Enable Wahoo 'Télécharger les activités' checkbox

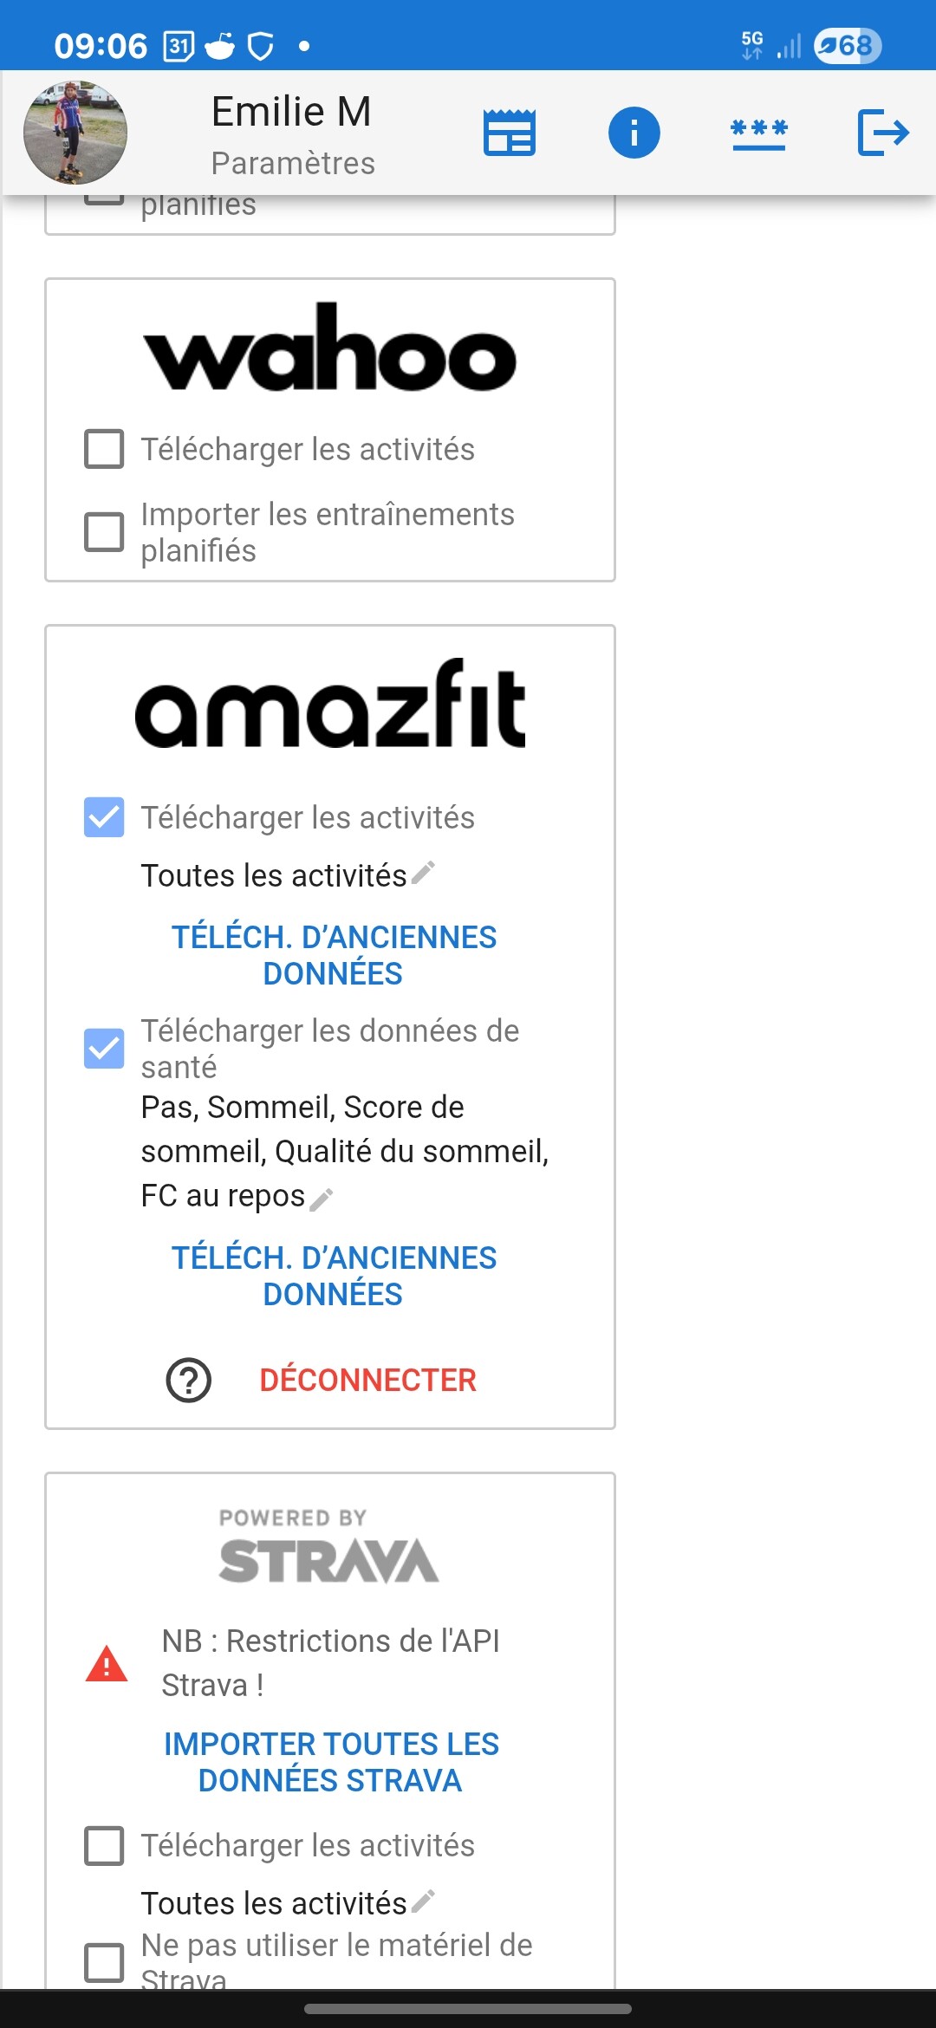[104, 449]
